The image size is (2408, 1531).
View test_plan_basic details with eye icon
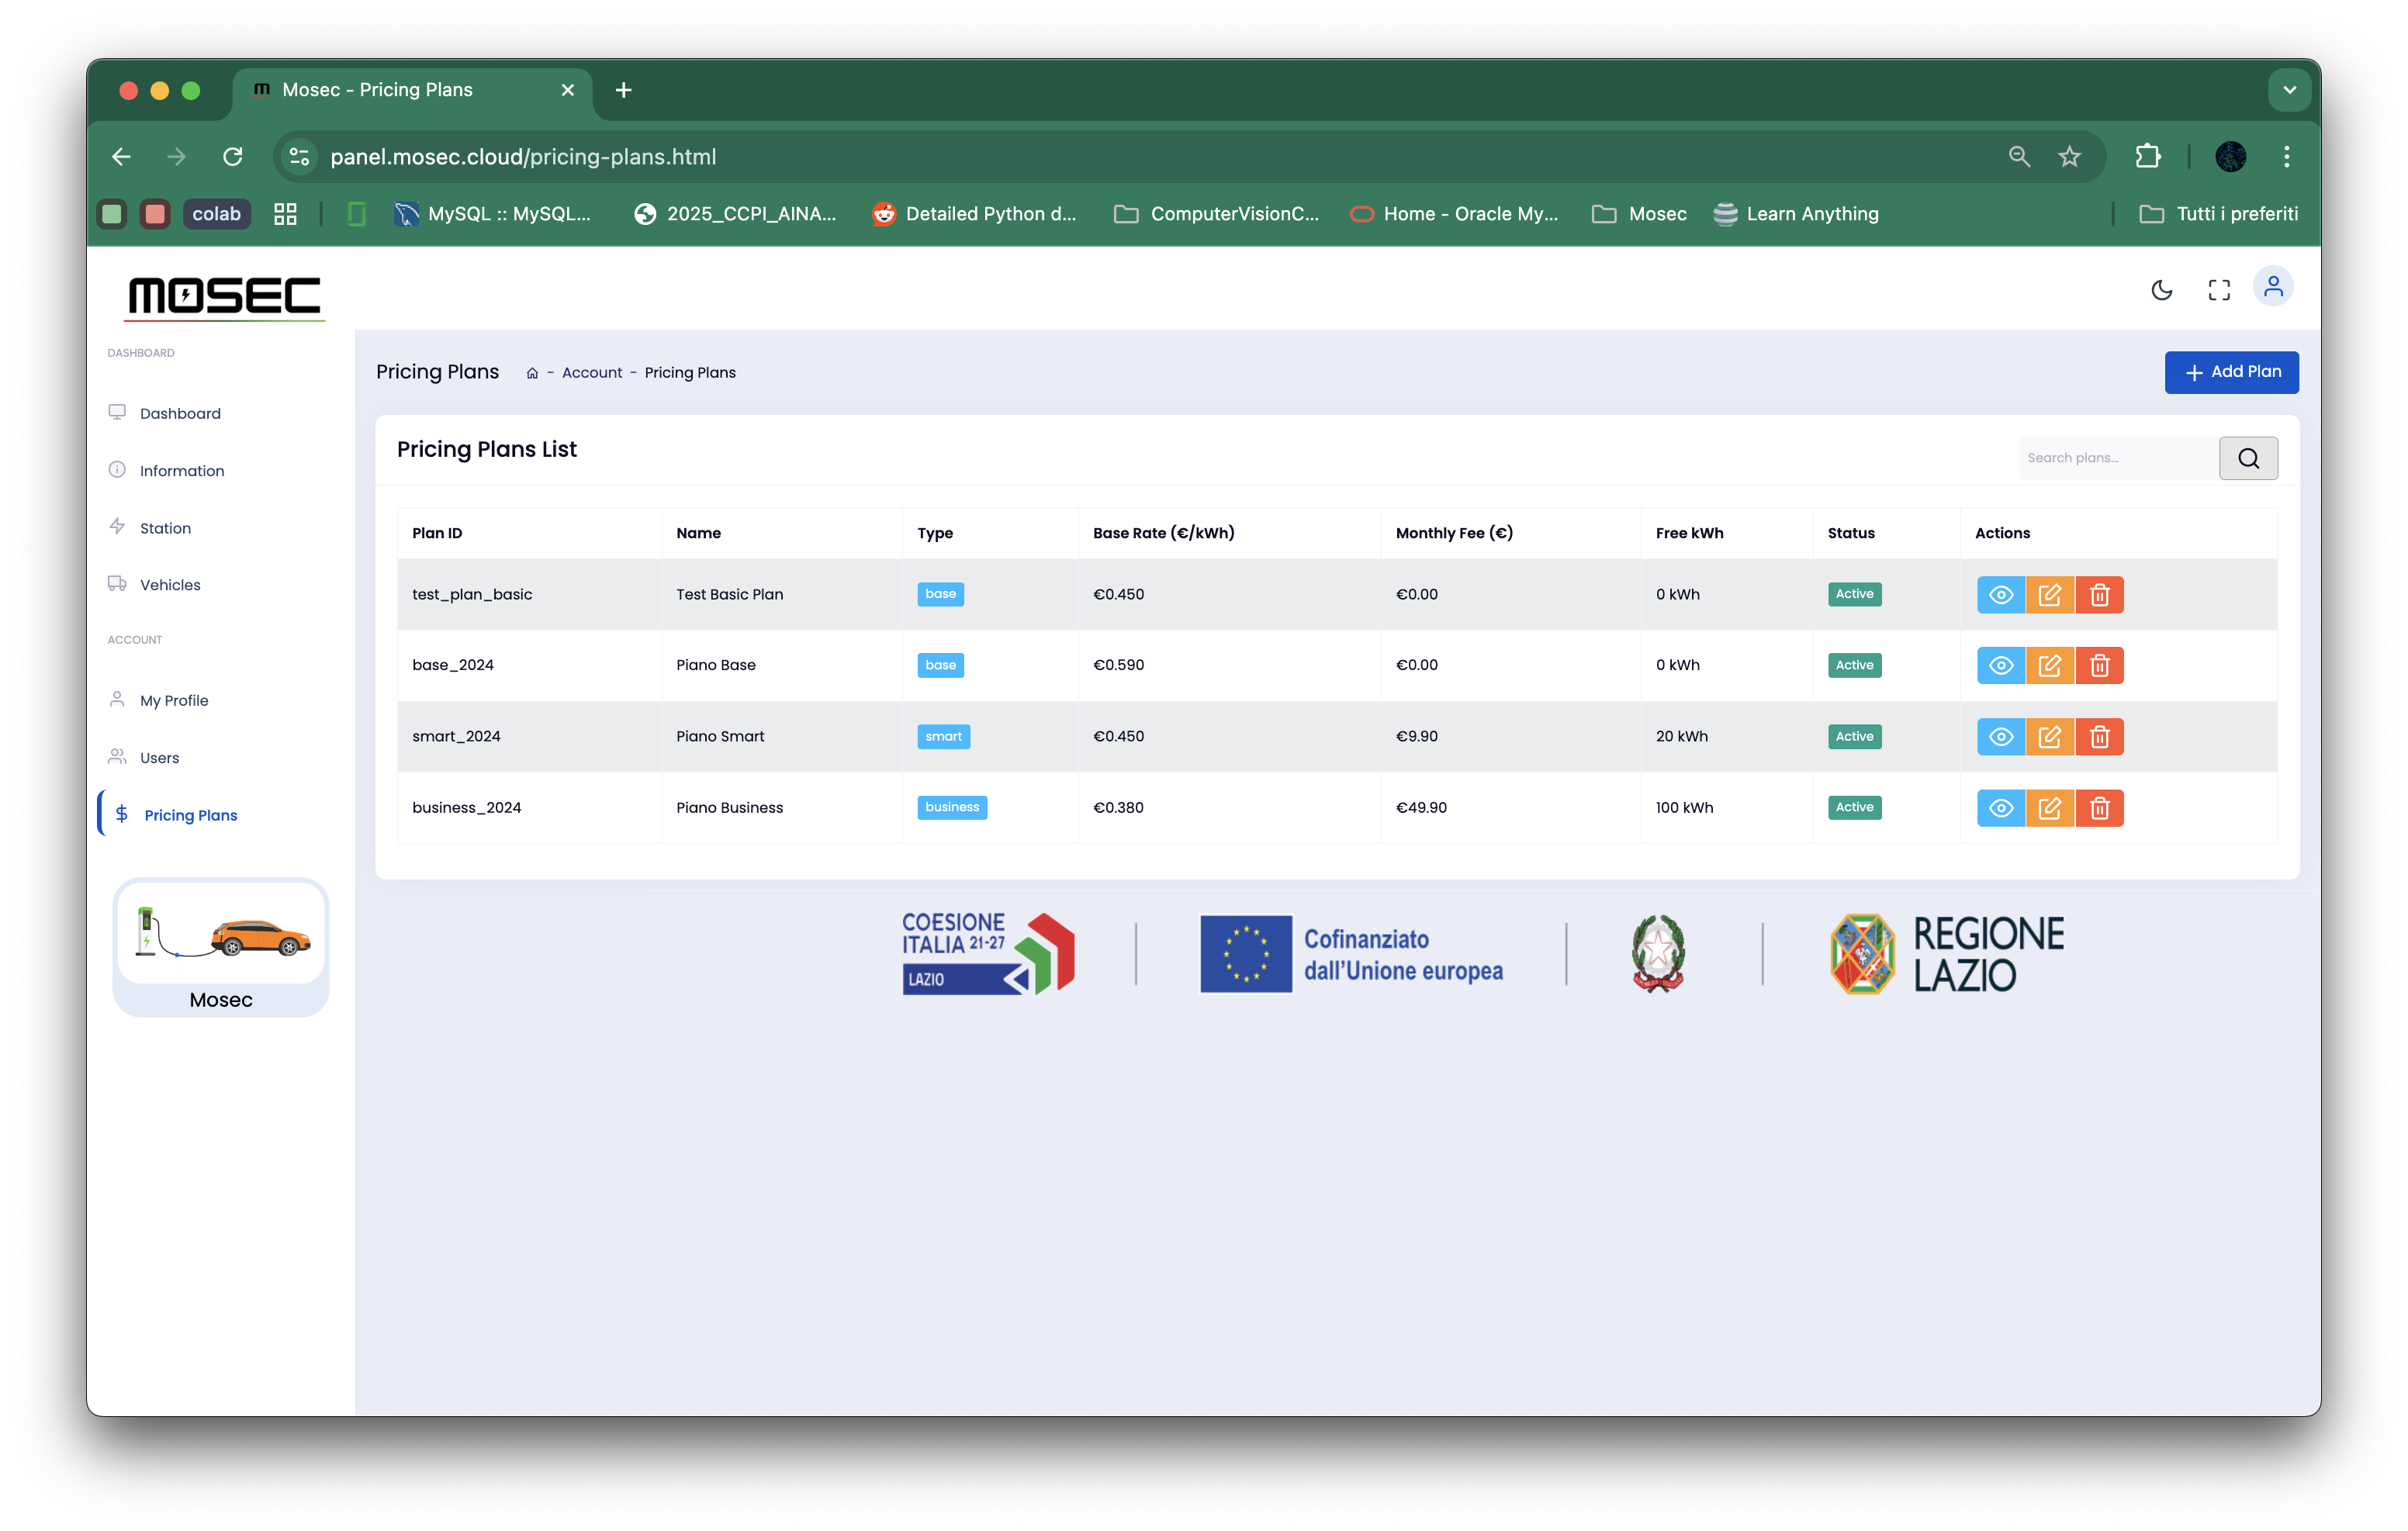(2000, 595)
